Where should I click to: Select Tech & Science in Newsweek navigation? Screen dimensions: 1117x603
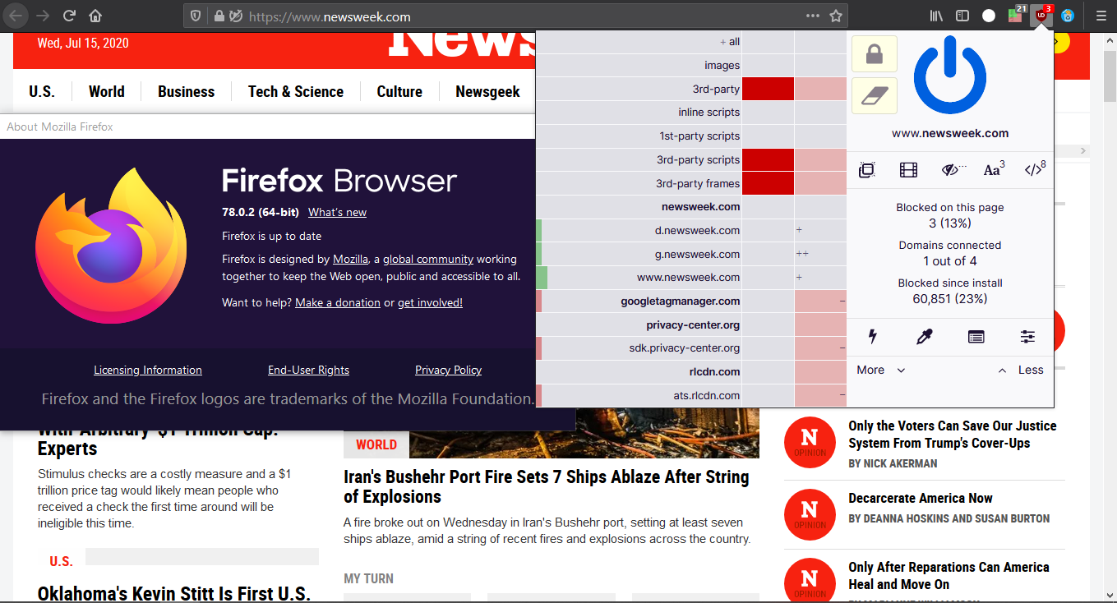point(296,92)
